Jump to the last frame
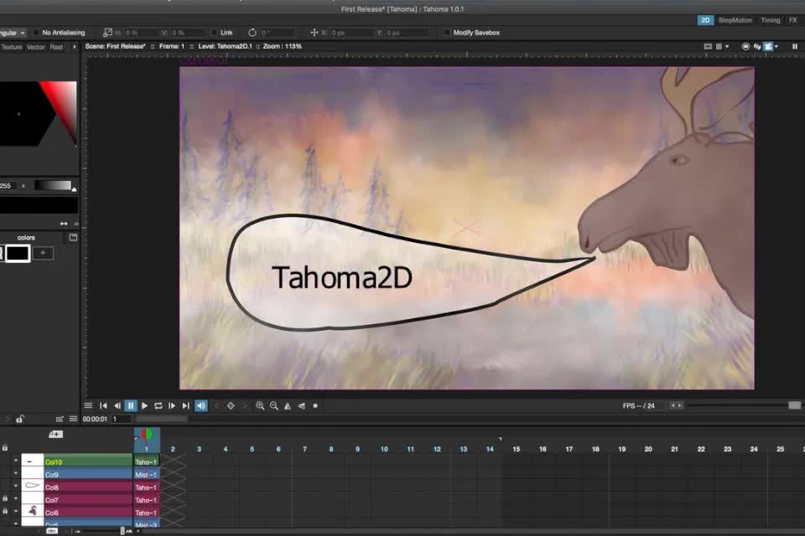This screenshot has width=805, height=536. tap(185, 405)
